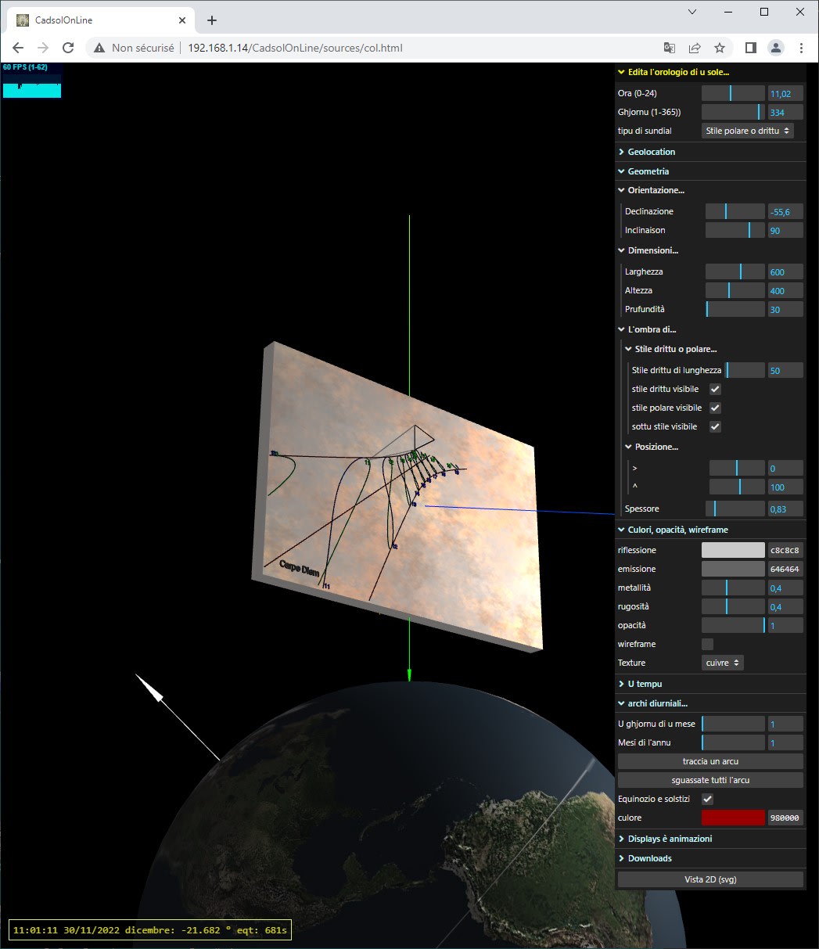Collapse Stile drittu o polare subsection
819x949 pixels.
click(713, 349)
